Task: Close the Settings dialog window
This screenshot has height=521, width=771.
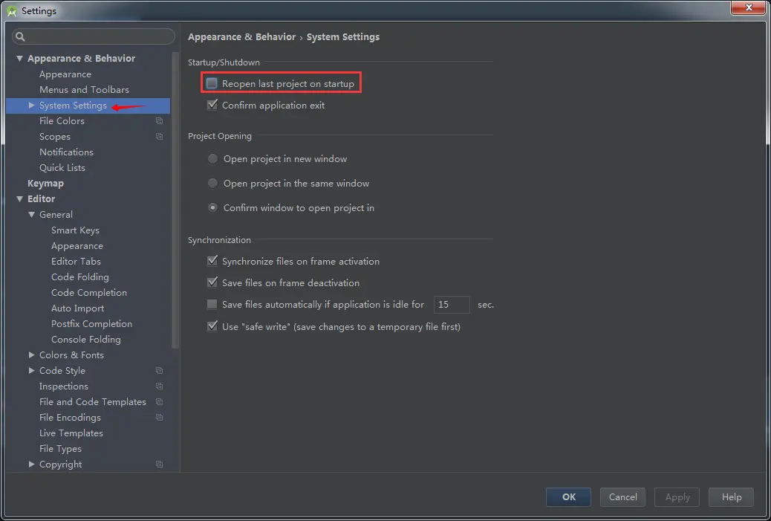Action: tap(748, 7)
